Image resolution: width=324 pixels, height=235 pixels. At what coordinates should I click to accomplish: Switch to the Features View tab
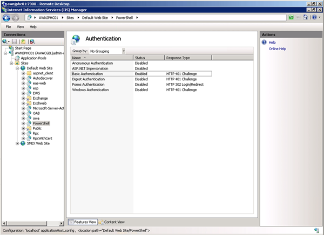coord(83,222)
